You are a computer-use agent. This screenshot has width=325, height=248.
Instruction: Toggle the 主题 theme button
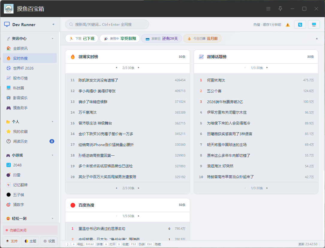[30, 241]
